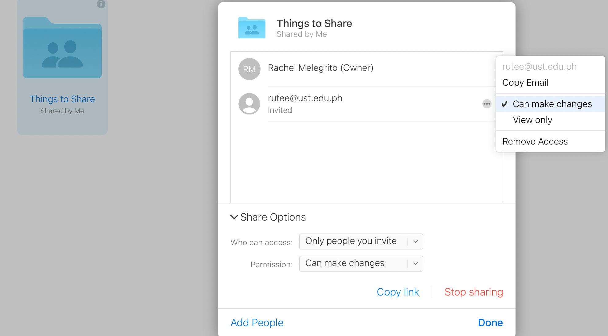Image resolution: width=608 pixels, height=336 pixels.
Task: Click the rutee@ust.edu.ph participant row
Action: point(338,104)
